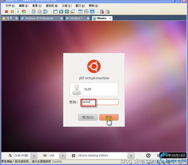188x165 pixels.
Task: Click the Unity mode windows icon
Action: (x=73, y=12)
